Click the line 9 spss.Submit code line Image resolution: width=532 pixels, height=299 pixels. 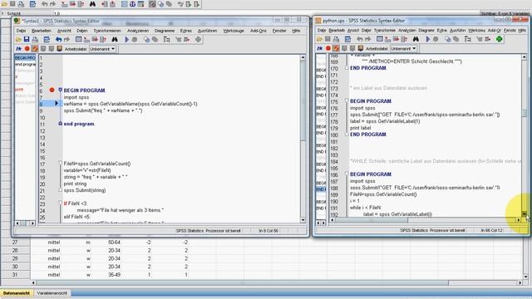pos(103,110)
